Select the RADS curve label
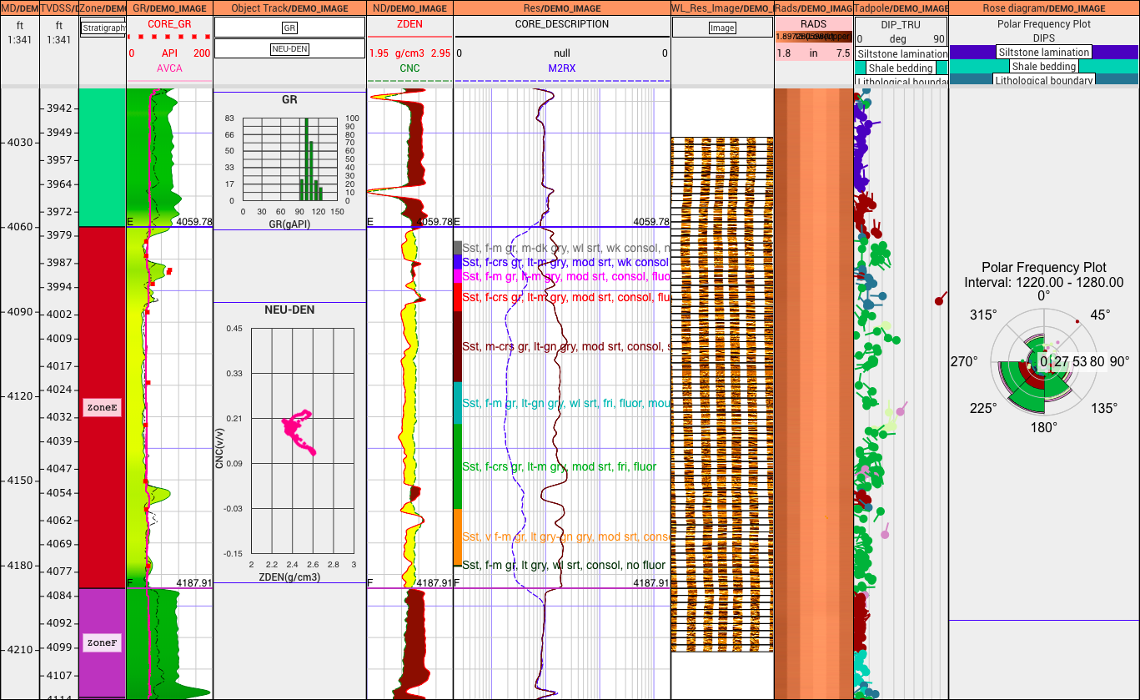The height and width of the screenshot is (700, 1140). point(813,24)
